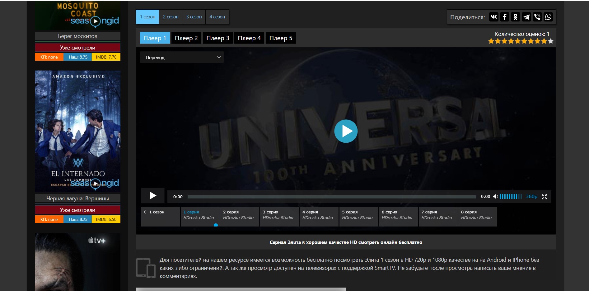The image size is (589, 291).
Task: Click the first gold rating star
Action: (491, 41)
